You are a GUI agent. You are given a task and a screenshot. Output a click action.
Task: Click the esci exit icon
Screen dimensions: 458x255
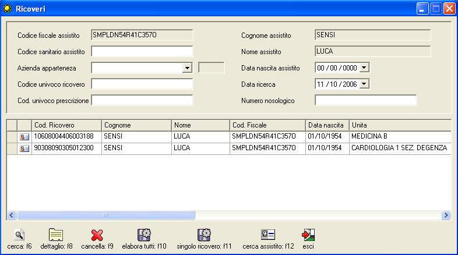pyautogui.click(x=308, y=235)
